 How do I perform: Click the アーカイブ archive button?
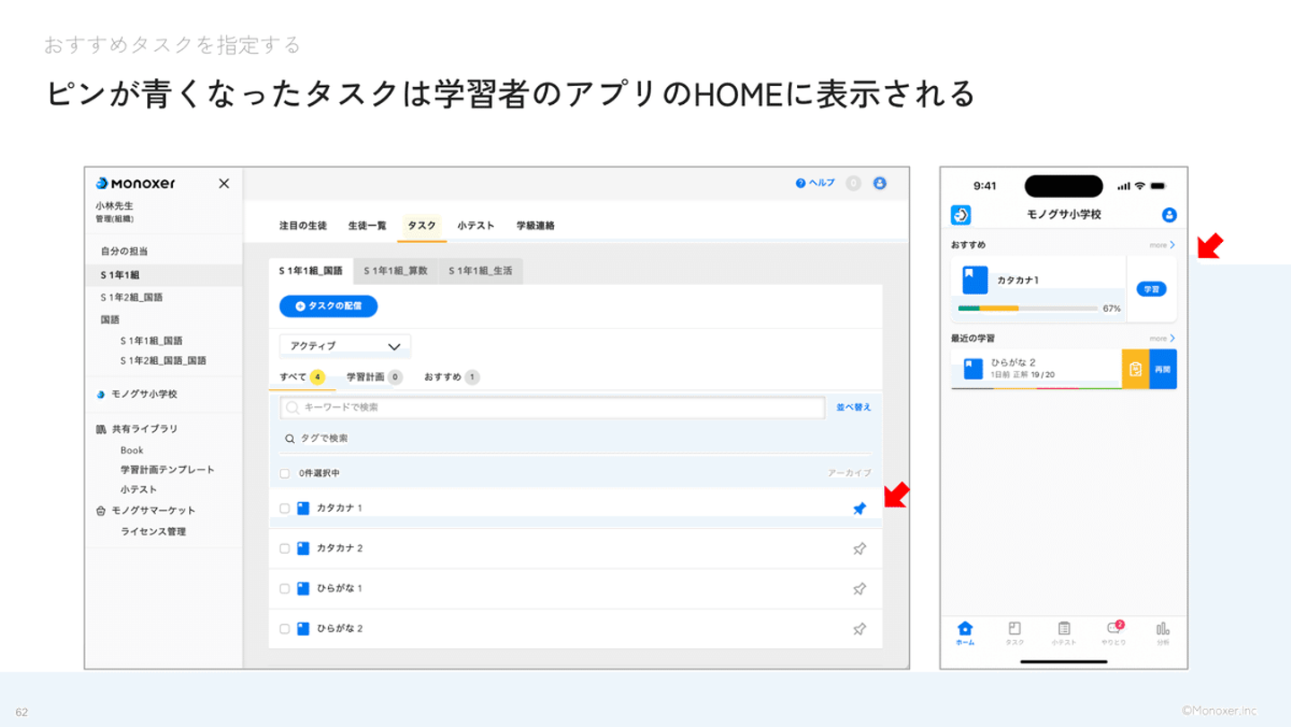click(x=849, y=473)
